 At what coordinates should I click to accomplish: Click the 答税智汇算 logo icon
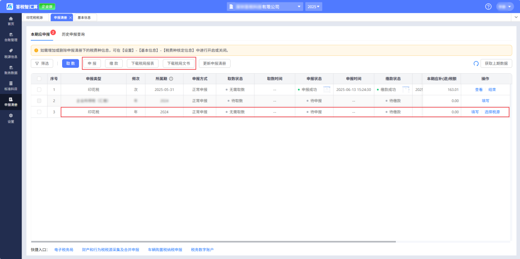point(10,7)
